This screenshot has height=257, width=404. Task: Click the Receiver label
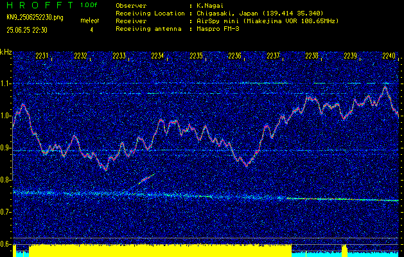[x=131, y=21]
